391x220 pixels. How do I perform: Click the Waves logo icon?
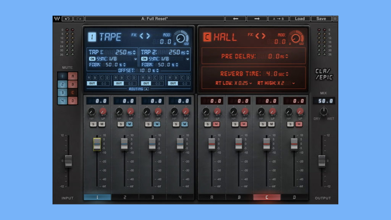pyautogui.click(x=58, y=18)
